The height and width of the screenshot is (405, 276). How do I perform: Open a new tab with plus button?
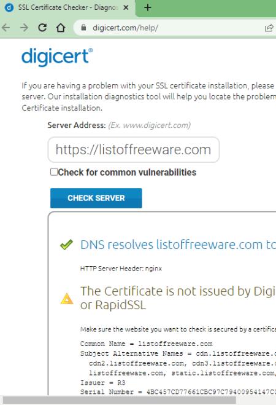click(x=148, y=7)
